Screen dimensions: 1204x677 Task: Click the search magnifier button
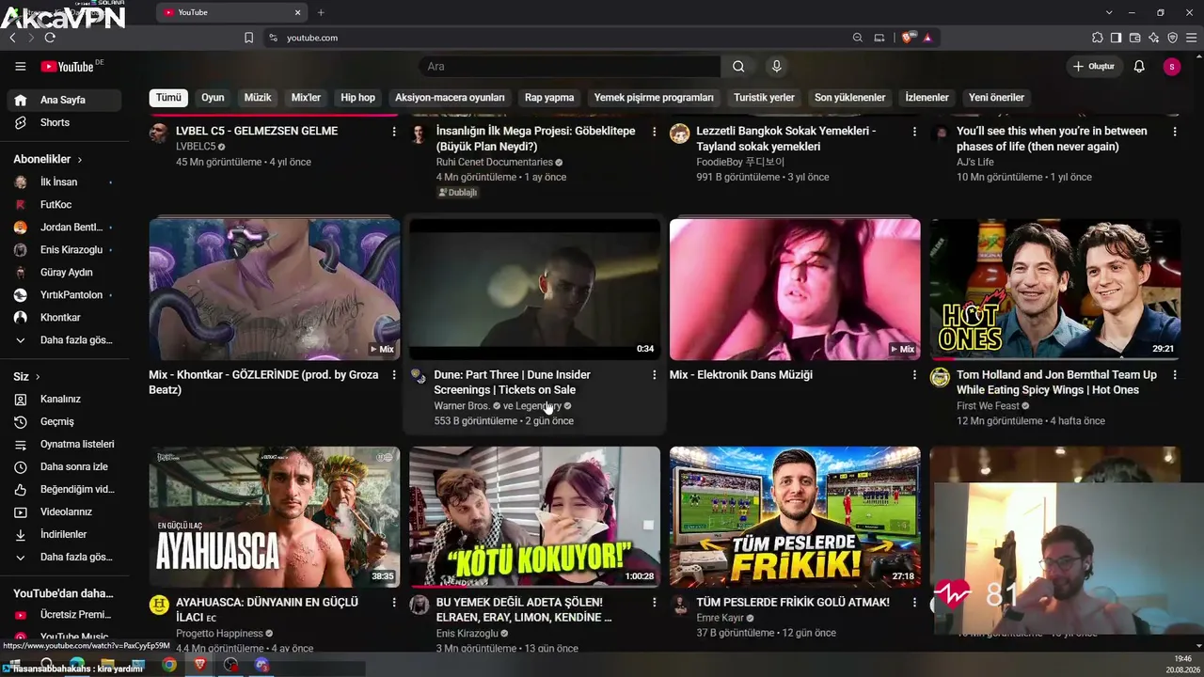tap(738, 67)
